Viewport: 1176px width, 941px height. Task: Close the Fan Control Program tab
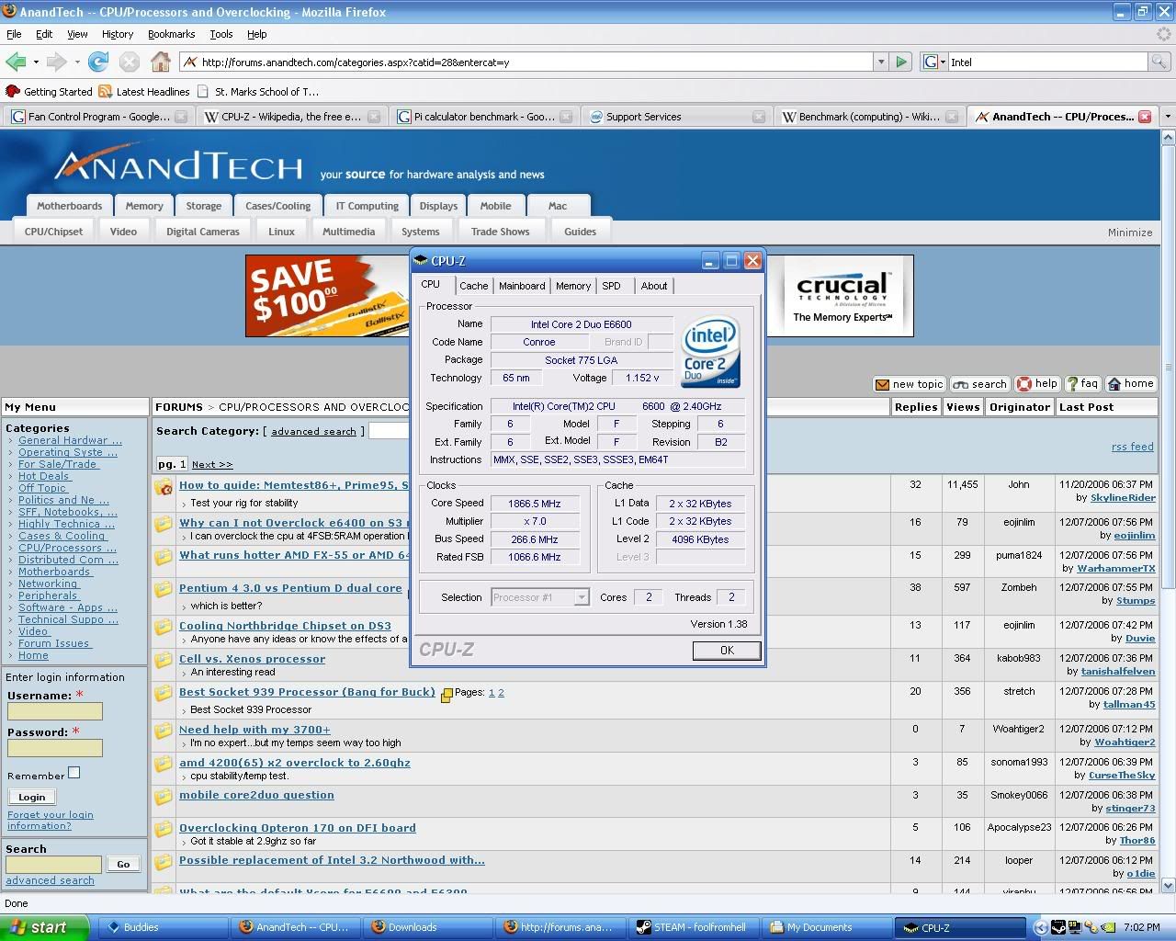181,117
